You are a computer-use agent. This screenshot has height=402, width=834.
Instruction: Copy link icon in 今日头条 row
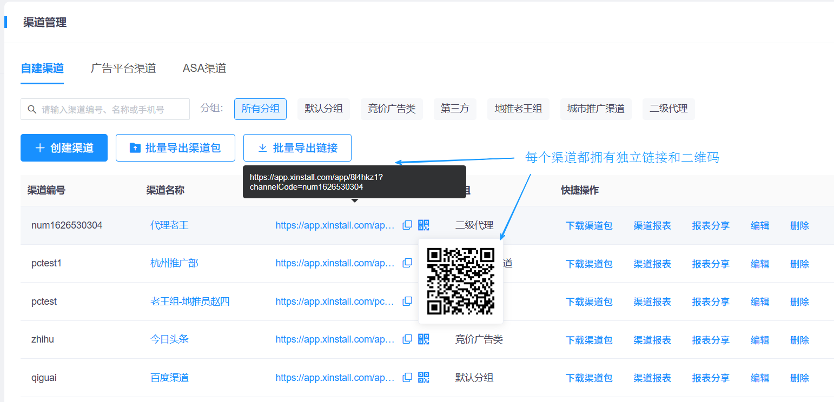point(407,339)
